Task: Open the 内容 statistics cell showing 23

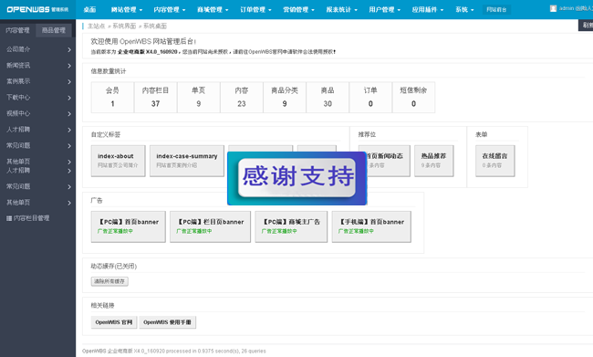Action: point(242,98)
